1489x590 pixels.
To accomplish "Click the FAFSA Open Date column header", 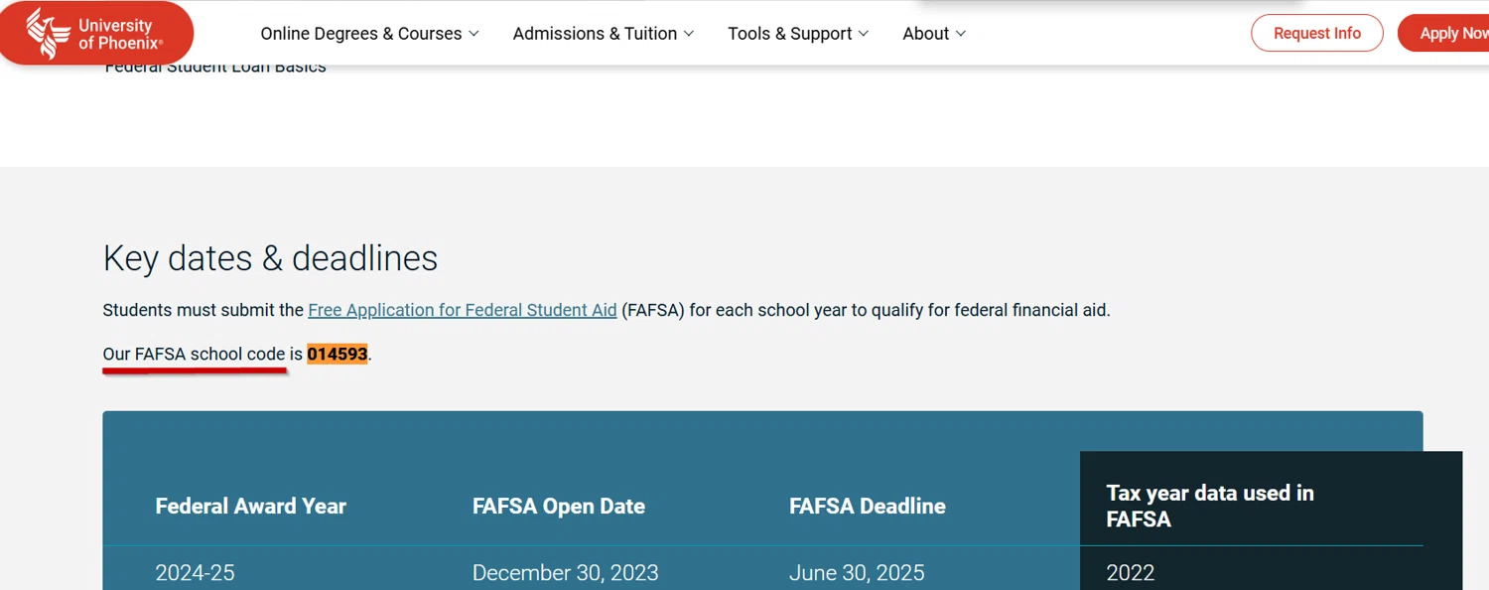I will [x=559, y=507].
